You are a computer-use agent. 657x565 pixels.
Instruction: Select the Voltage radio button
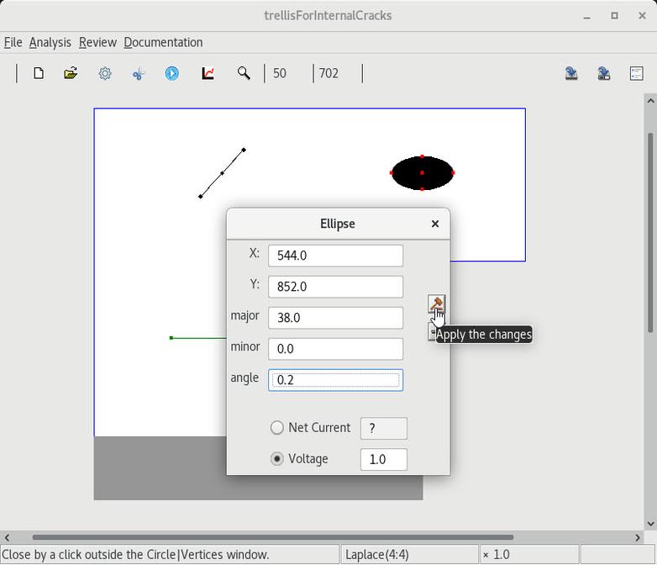coord(277,459)
